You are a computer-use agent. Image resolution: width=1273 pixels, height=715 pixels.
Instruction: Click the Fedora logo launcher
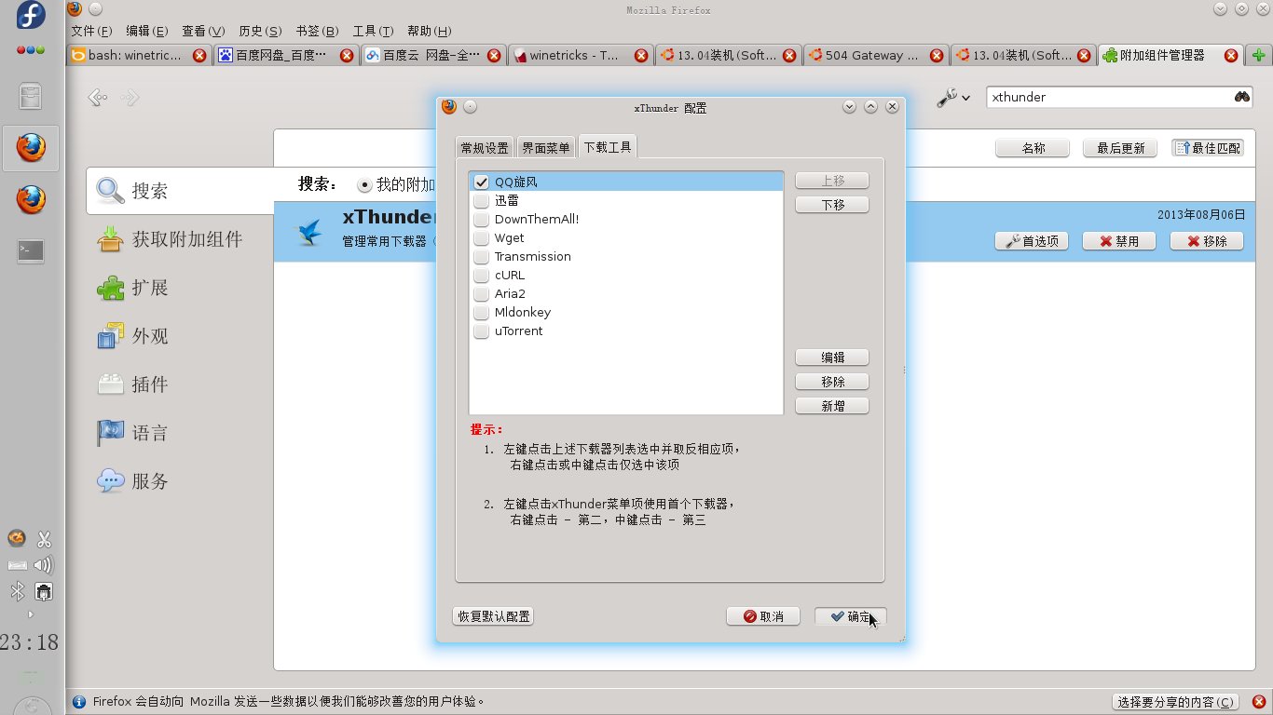click(x=31, y=16)
